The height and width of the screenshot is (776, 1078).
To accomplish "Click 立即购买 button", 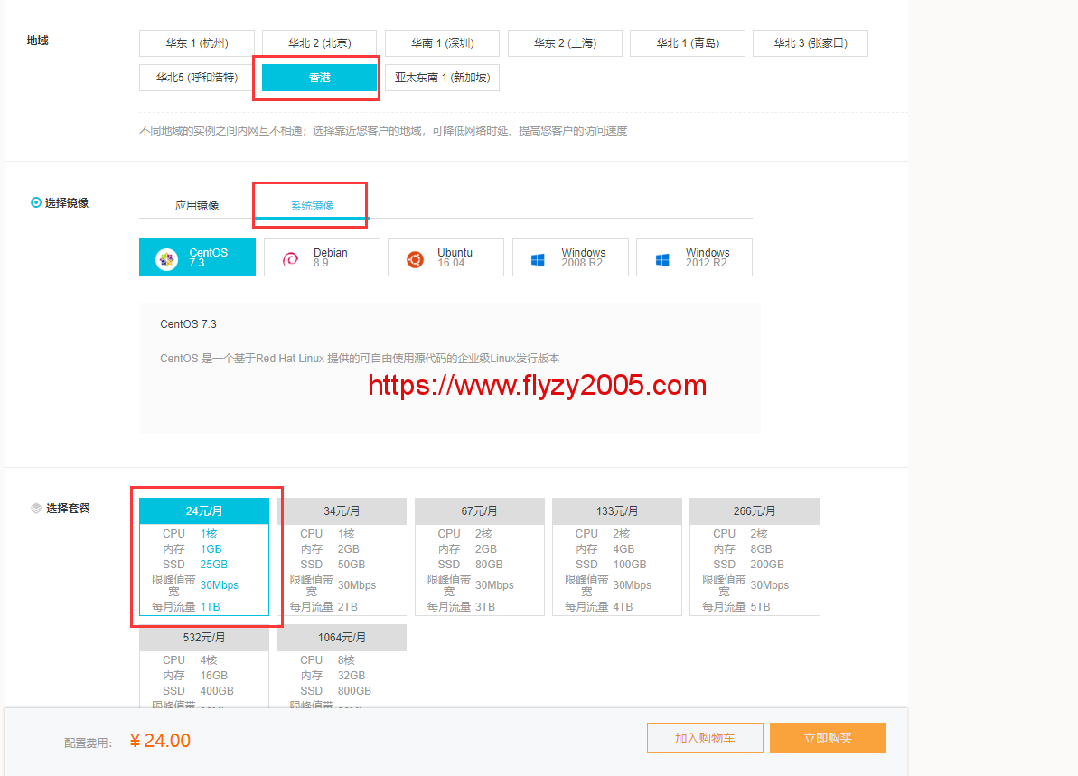I will coord(828,737).
